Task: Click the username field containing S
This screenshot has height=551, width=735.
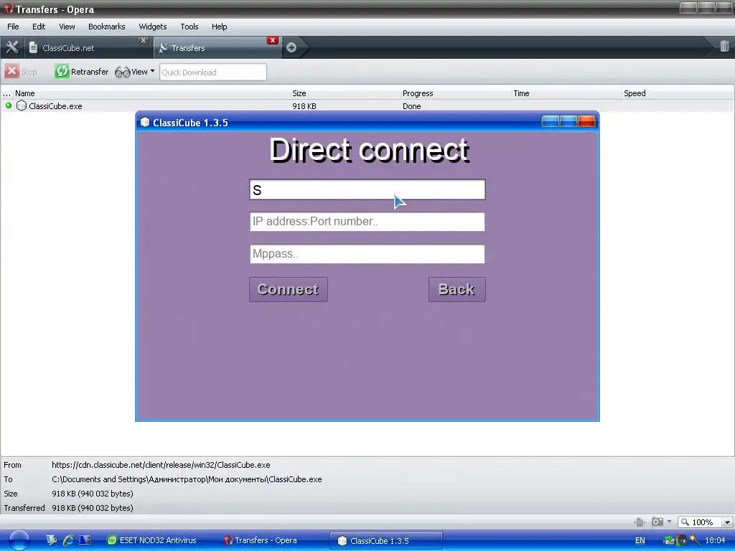Action: point(367,189)
